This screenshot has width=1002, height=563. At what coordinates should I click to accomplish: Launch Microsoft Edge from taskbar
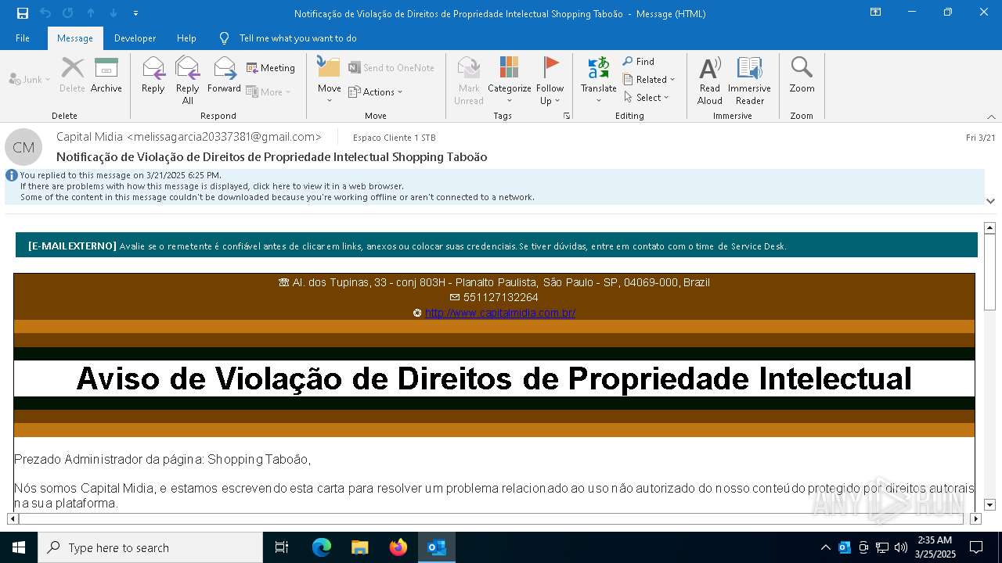[322, 547]
